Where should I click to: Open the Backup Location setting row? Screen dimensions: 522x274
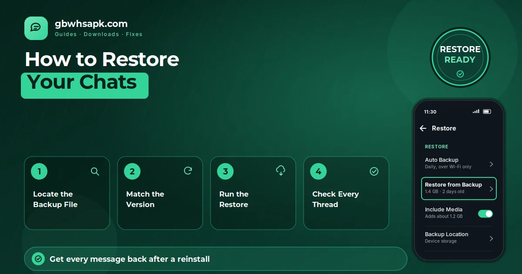click(x=459, y=238)
